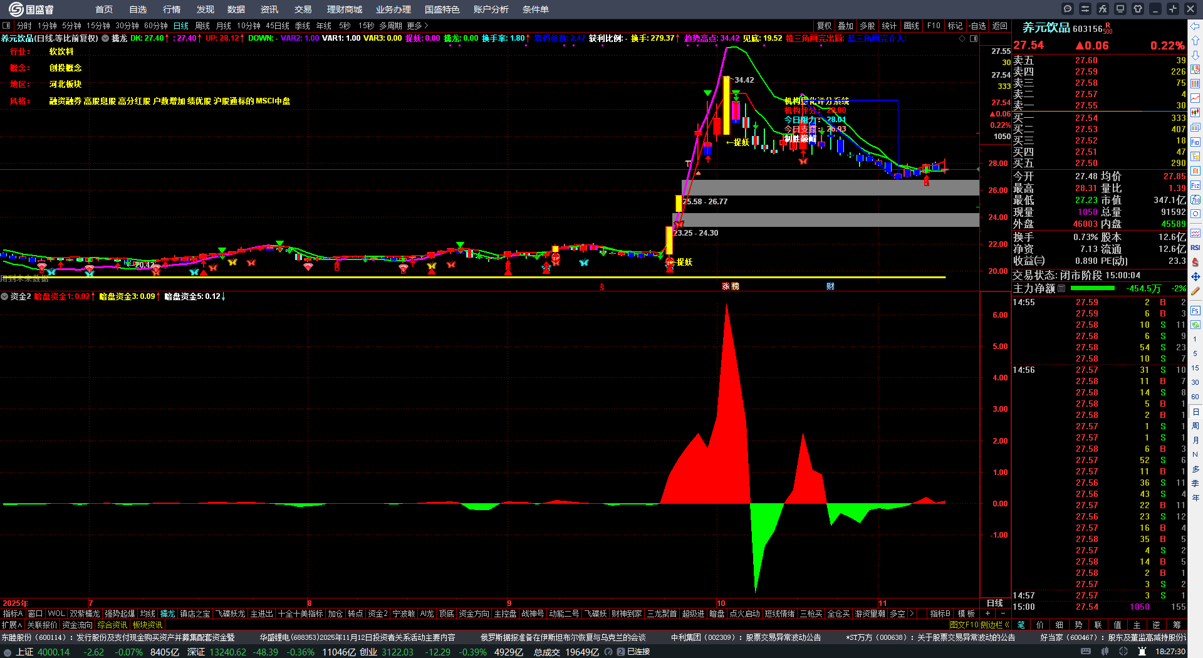Open the skin shirt icon in title bar
This screenshot has height=658, width=1203.
click(x=1138, y=9)
